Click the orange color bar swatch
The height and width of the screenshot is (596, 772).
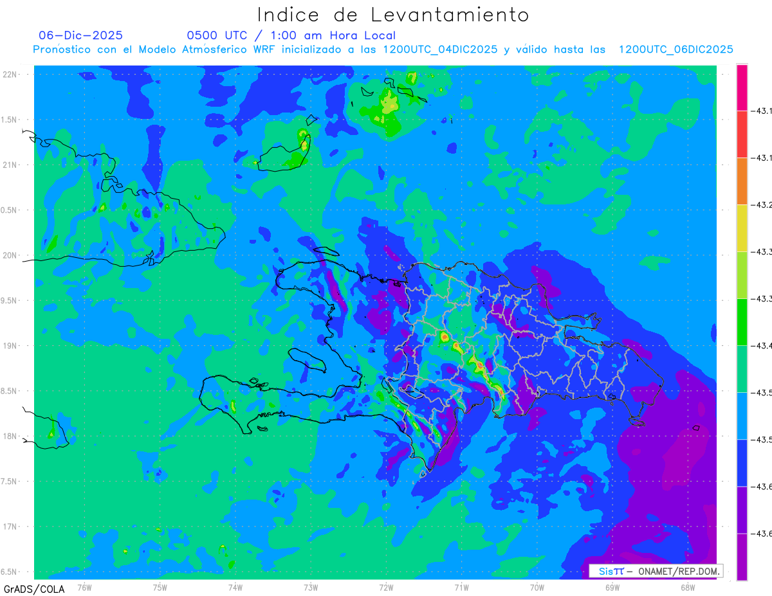(x=742, y=181)
